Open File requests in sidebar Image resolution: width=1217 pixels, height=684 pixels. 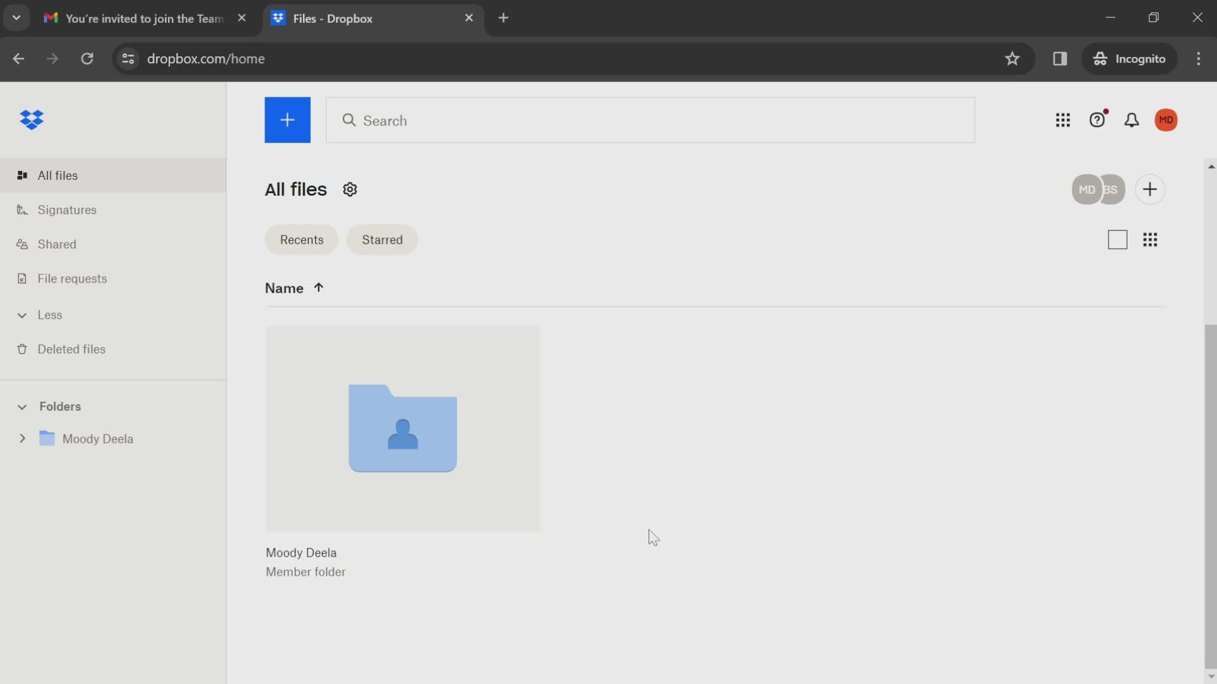pos(113,278)
